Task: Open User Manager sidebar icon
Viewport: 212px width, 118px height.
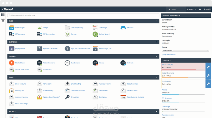Action: [x=3, y=20]
